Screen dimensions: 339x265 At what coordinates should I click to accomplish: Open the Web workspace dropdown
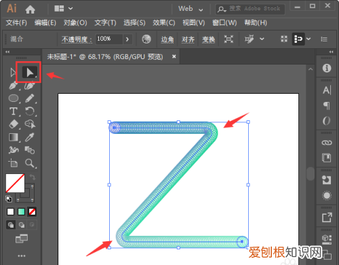point(191,9)
